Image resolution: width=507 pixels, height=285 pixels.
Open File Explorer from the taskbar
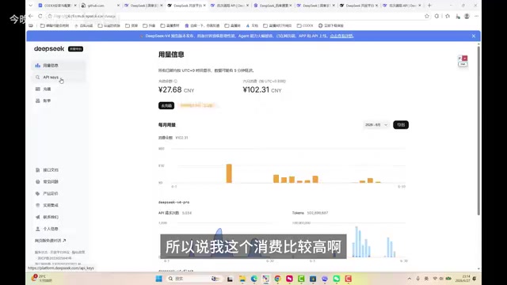tap(242, 279)
